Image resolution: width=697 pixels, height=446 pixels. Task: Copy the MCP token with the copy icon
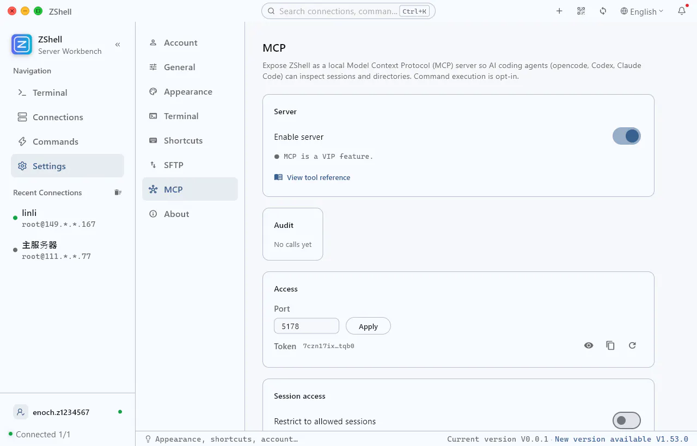pyautogui.click(x=610, y=345)
